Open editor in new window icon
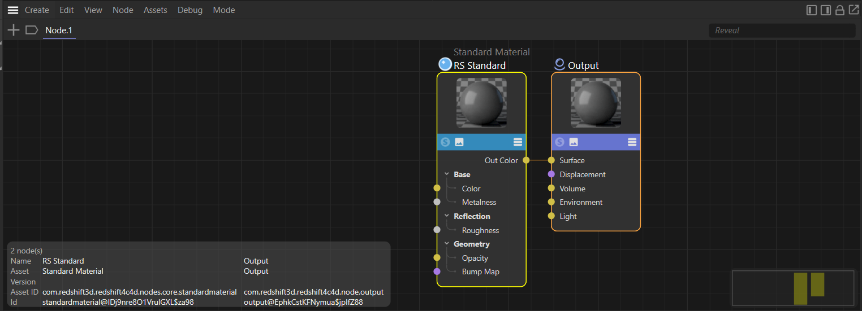The image size is (862, 311). coord(853,10)
